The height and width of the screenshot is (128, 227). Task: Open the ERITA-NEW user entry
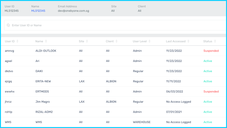pyautogui.click(x=43, y=81)
